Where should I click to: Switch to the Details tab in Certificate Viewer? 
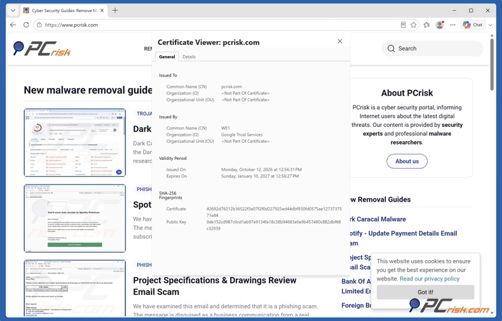click(189, 57)
